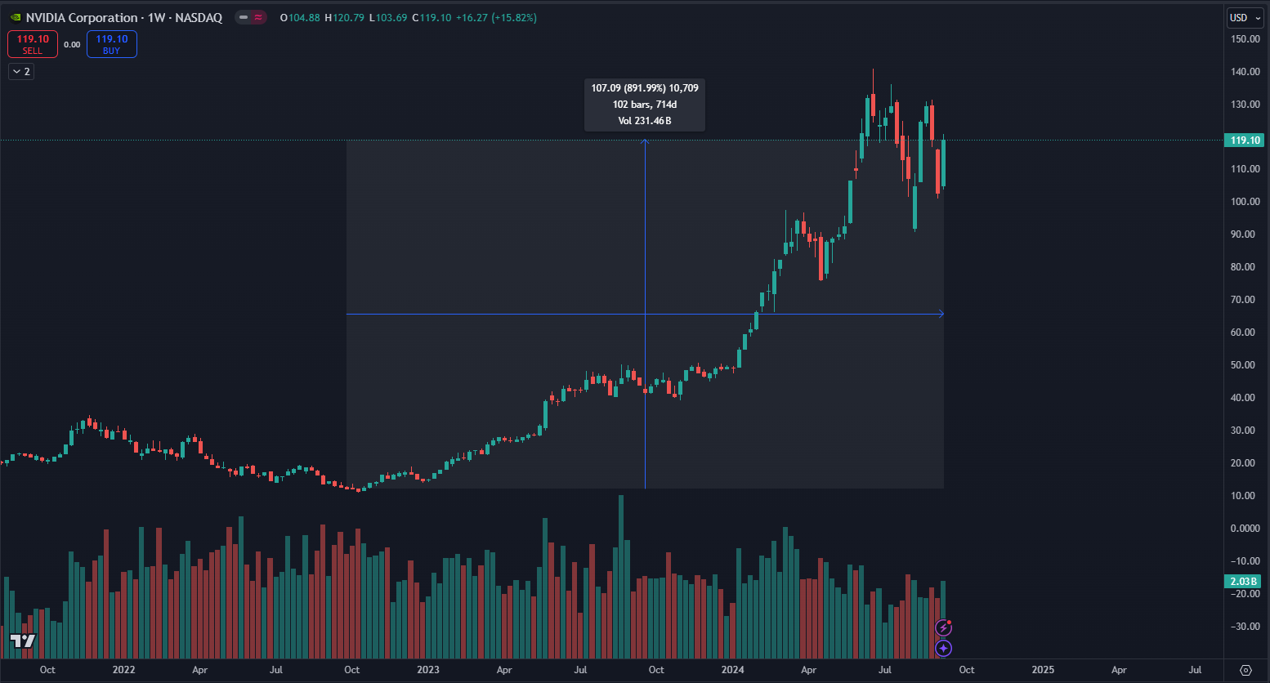The image size is (1270, 683).
Task: Expand the collapsed indicators legend
Action: coord(21,72)
